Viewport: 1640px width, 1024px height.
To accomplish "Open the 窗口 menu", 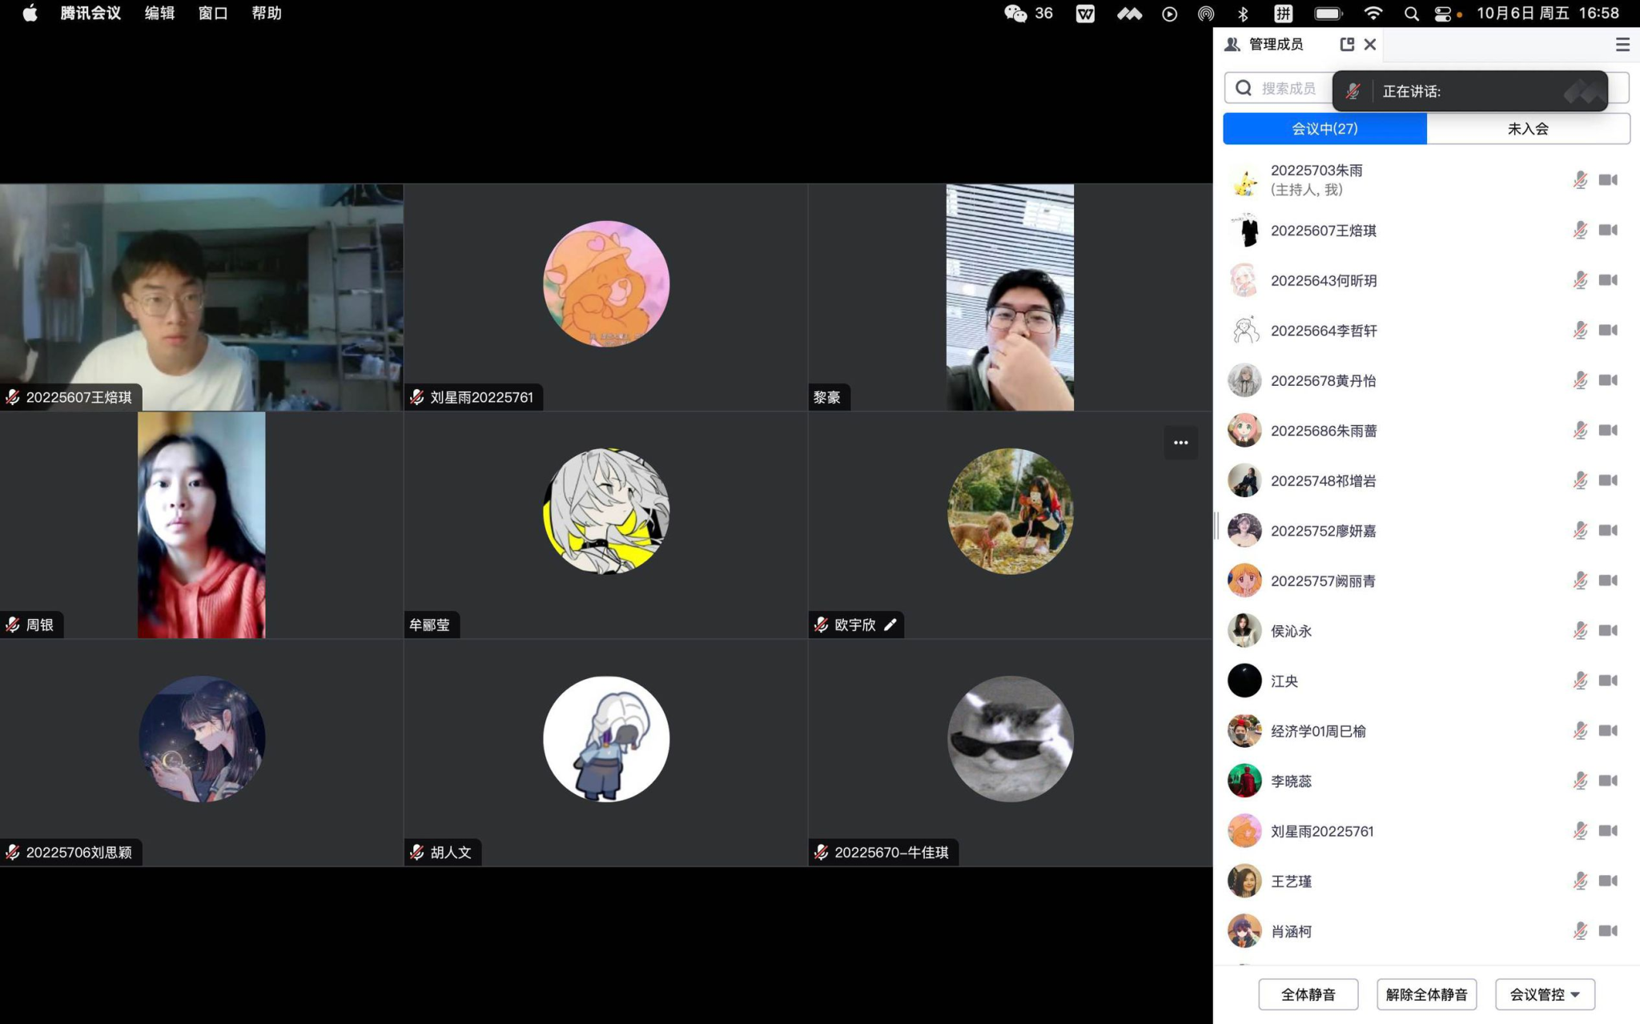I will pyautogui.click(x=213, y=14).
